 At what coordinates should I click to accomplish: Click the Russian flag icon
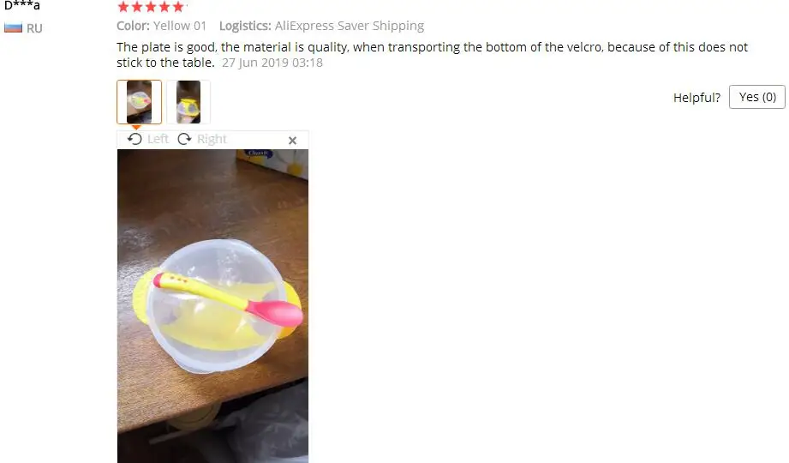point(13,27)
